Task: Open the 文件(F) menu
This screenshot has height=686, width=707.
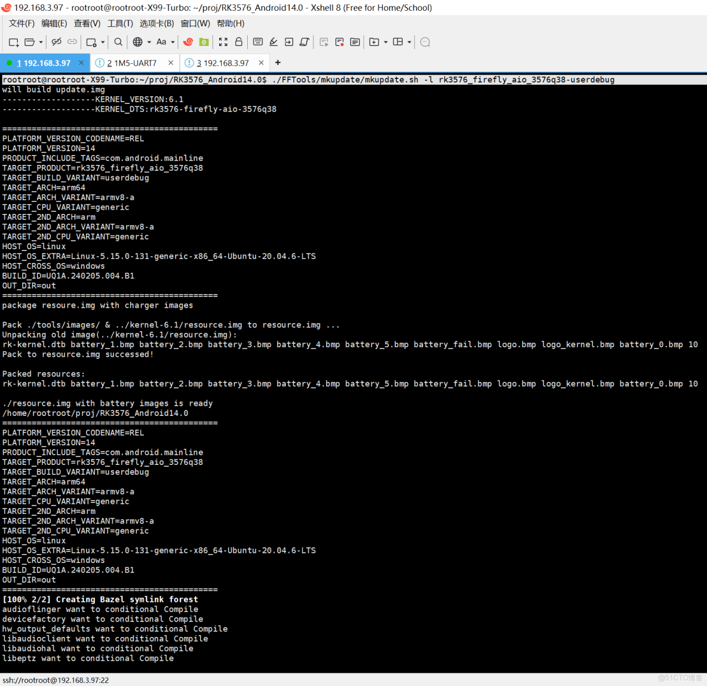Action: pyautogui.click(x=21, y=23)
